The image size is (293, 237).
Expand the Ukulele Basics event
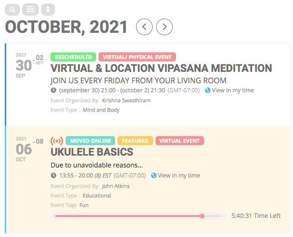[x=92, y=152]
